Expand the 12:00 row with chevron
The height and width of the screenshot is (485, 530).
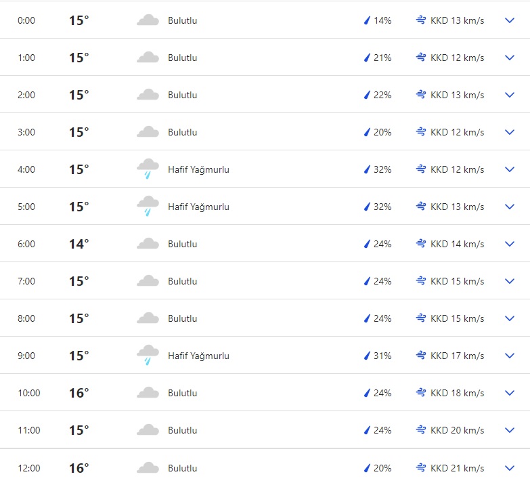point(510,468)
